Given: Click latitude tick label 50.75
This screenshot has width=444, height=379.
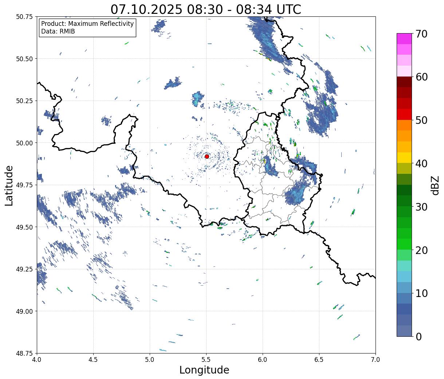Looking at the screenshot, I should click(x=25, y=17).
